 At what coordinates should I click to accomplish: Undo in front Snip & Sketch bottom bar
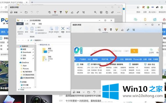click(94, 92)
